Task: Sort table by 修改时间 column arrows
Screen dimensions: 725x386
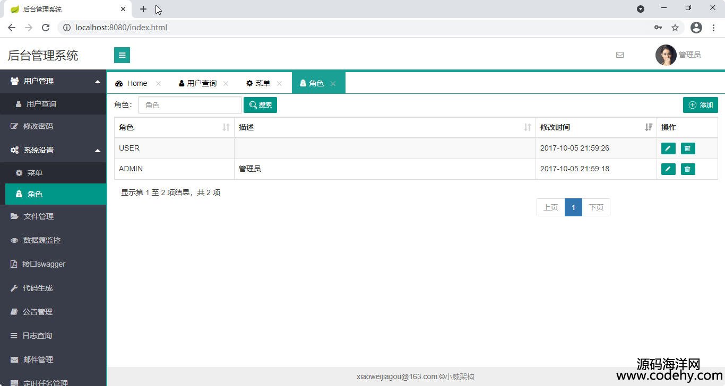Action: [649, 127]
